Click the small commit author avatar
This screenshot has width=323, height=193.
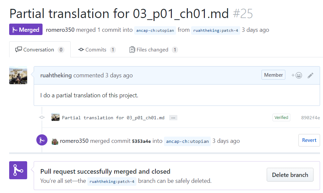click(x=56, y=117)
